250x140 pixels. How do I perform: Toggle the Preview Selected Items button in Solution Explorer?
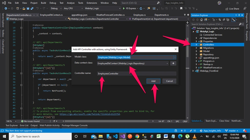(233, 20)
